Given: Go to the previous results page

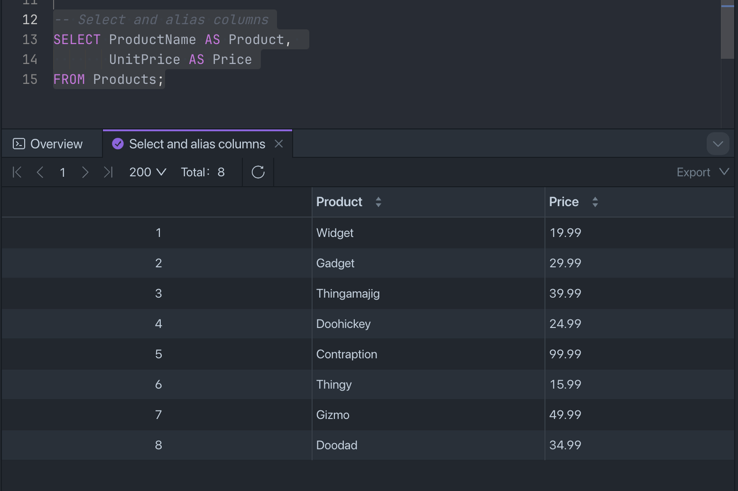Looking at the screenshot, I should pos(40,172).
